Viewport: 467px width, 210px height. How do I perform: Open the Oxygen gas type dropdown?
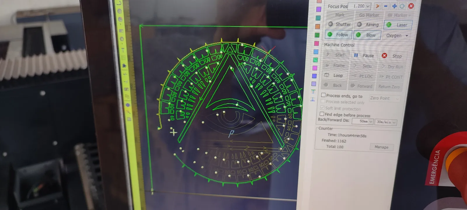click(x=397, y=36)
